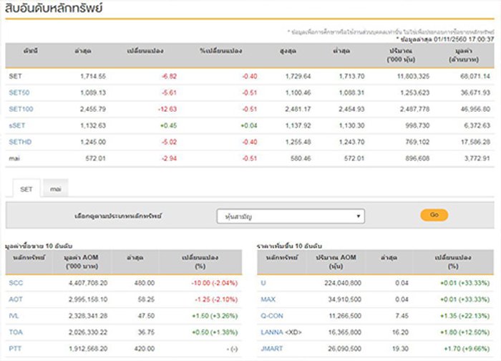
Task: Open the sSET index link
Action: point(17,125)
